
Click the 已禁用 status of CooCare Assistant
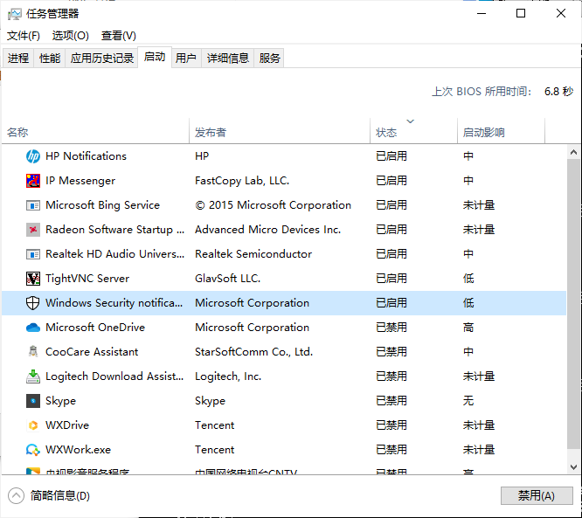pyautogui.click(x=391, y=352)
